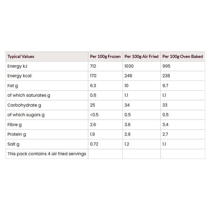
Task: Select the Per 100g Oven Baked header
Action: click(182, 56)
